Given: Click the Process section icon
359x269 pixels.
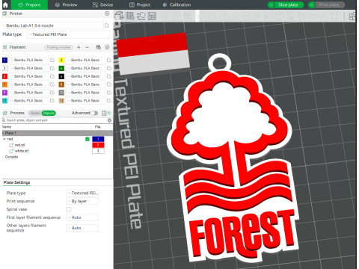Looking at the screenshot, I should pyautogui.click(x=4, y=113).
